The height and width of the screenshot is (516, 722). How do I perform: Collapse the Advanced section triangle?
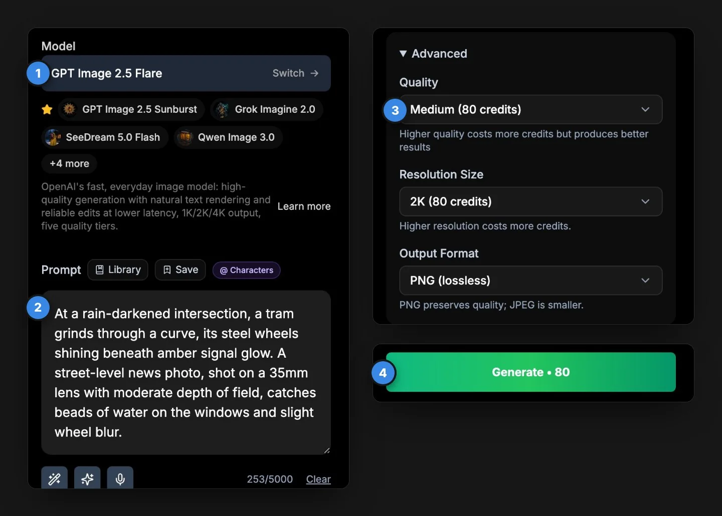click(x=403, y=54)
